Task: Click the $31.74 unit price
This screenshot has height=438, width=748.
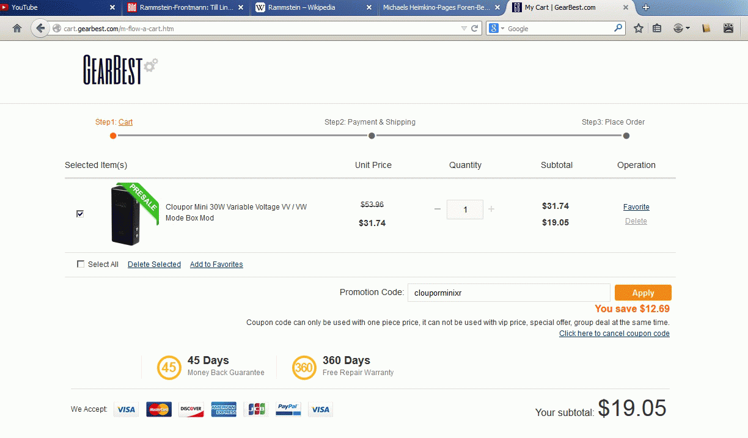Action: tap(372, 223)
